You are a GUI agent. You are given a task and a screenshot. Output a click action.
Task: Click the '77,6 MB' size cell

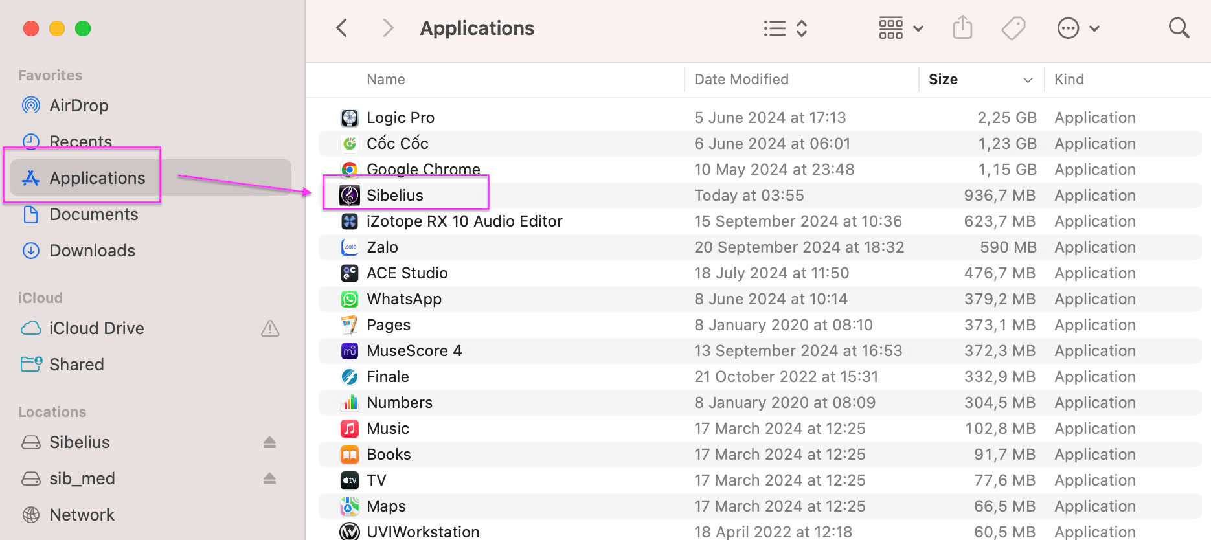1005,480
